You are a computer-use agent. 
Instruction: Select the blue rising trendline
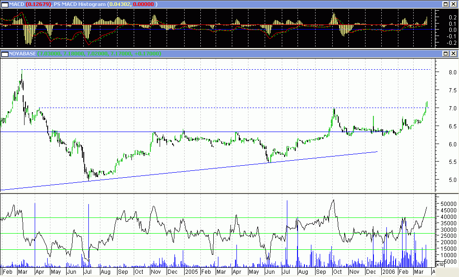185,171
